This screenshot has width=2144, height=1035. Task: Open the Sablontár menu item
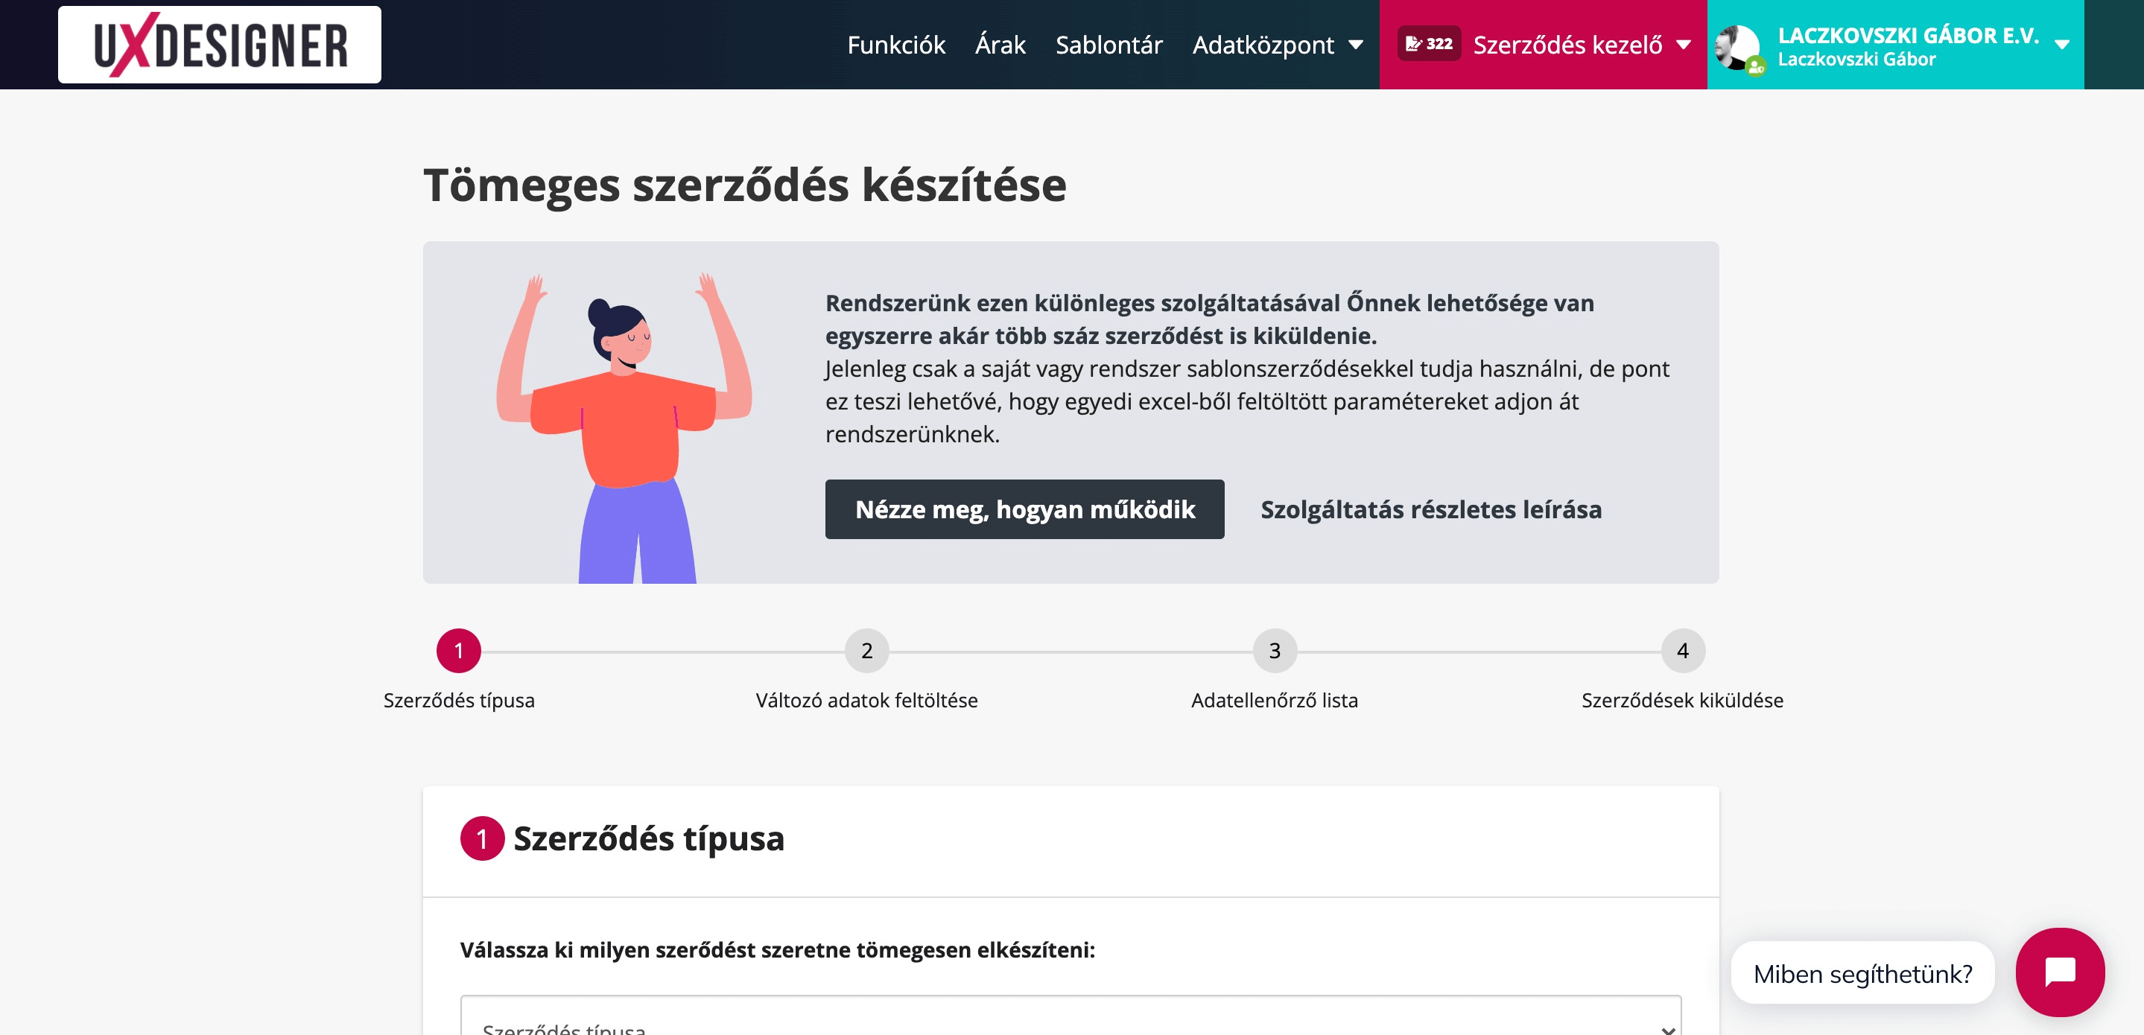(x=1108, y=45)
